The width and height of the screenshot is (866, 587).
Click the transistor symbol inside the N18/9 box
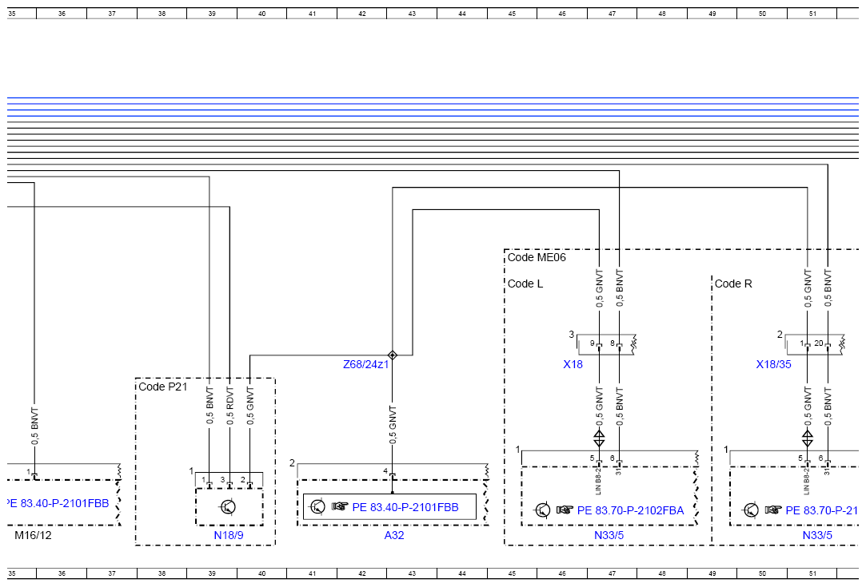click(228, 507)
